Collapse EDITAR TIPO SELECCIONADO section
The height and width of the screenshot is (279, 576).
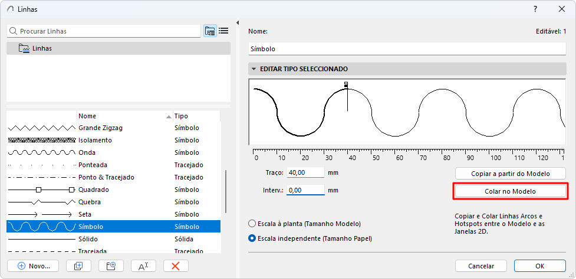pos(254,69)
